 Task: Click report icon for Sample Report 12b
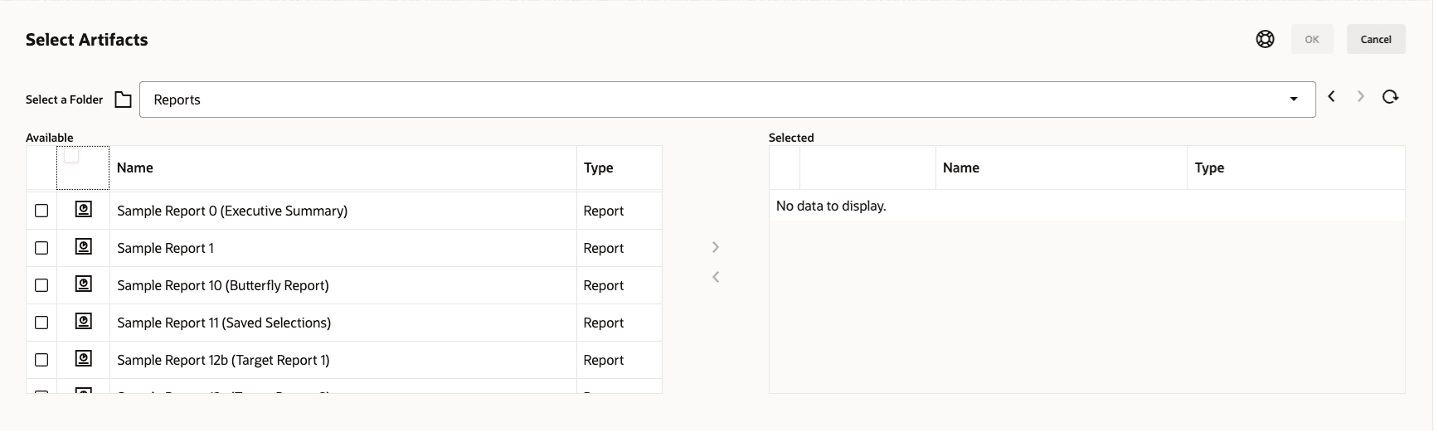tap(84, 359)
